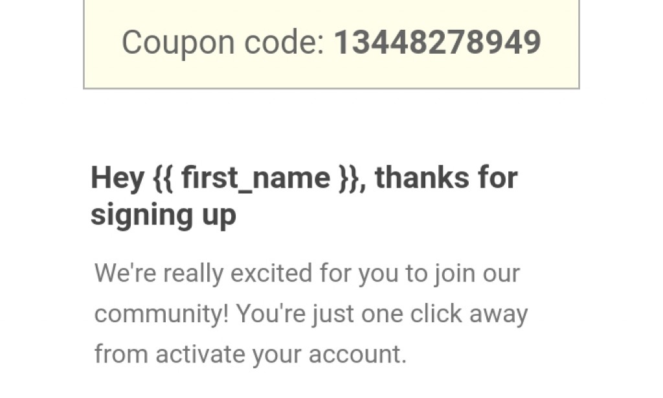Click the word "You're" in the paragraph
Image resolution: width=663 pixels, height=398 pixels.
[x=271, y=314]
